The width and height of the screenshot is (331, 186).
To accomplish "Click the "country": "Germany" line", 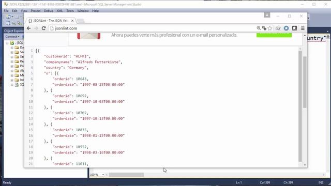I will [66, 68].
